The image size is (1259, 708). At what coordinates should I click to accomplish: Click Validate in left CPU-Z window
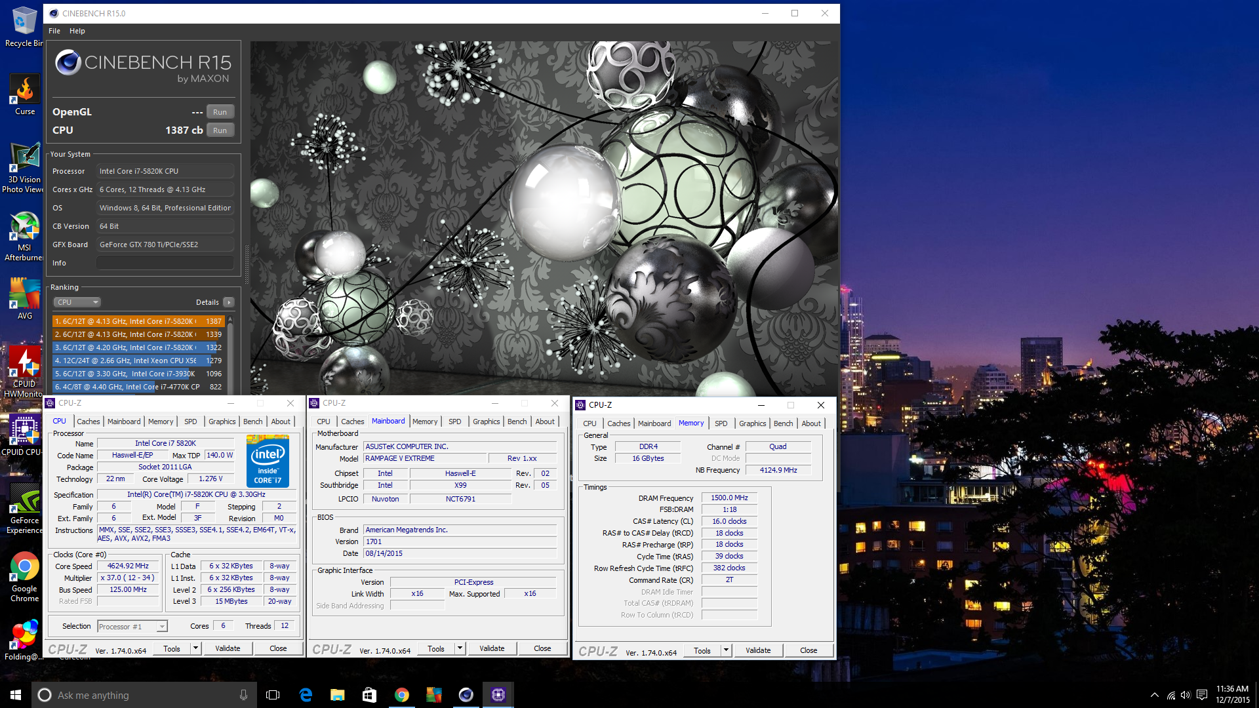(x=228, y=648)
